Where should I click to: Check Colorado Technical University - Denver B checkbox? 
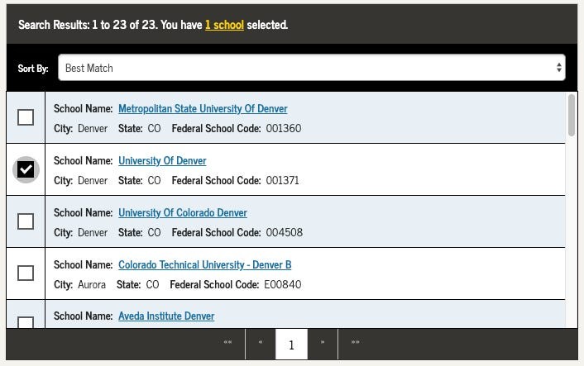[x=26, y=273]
